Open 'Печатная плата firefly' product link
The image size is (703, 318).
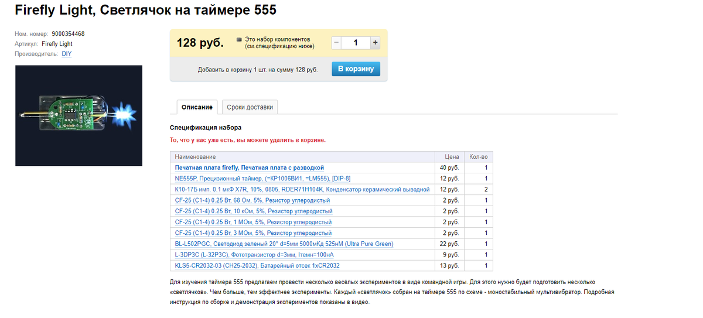(x=250, y=167)
